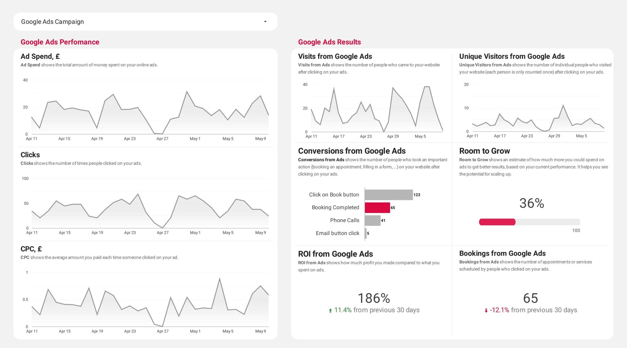Screen dimensions: 627x348
Task: Select the Phone Calls bar
Action: [372, 221]
